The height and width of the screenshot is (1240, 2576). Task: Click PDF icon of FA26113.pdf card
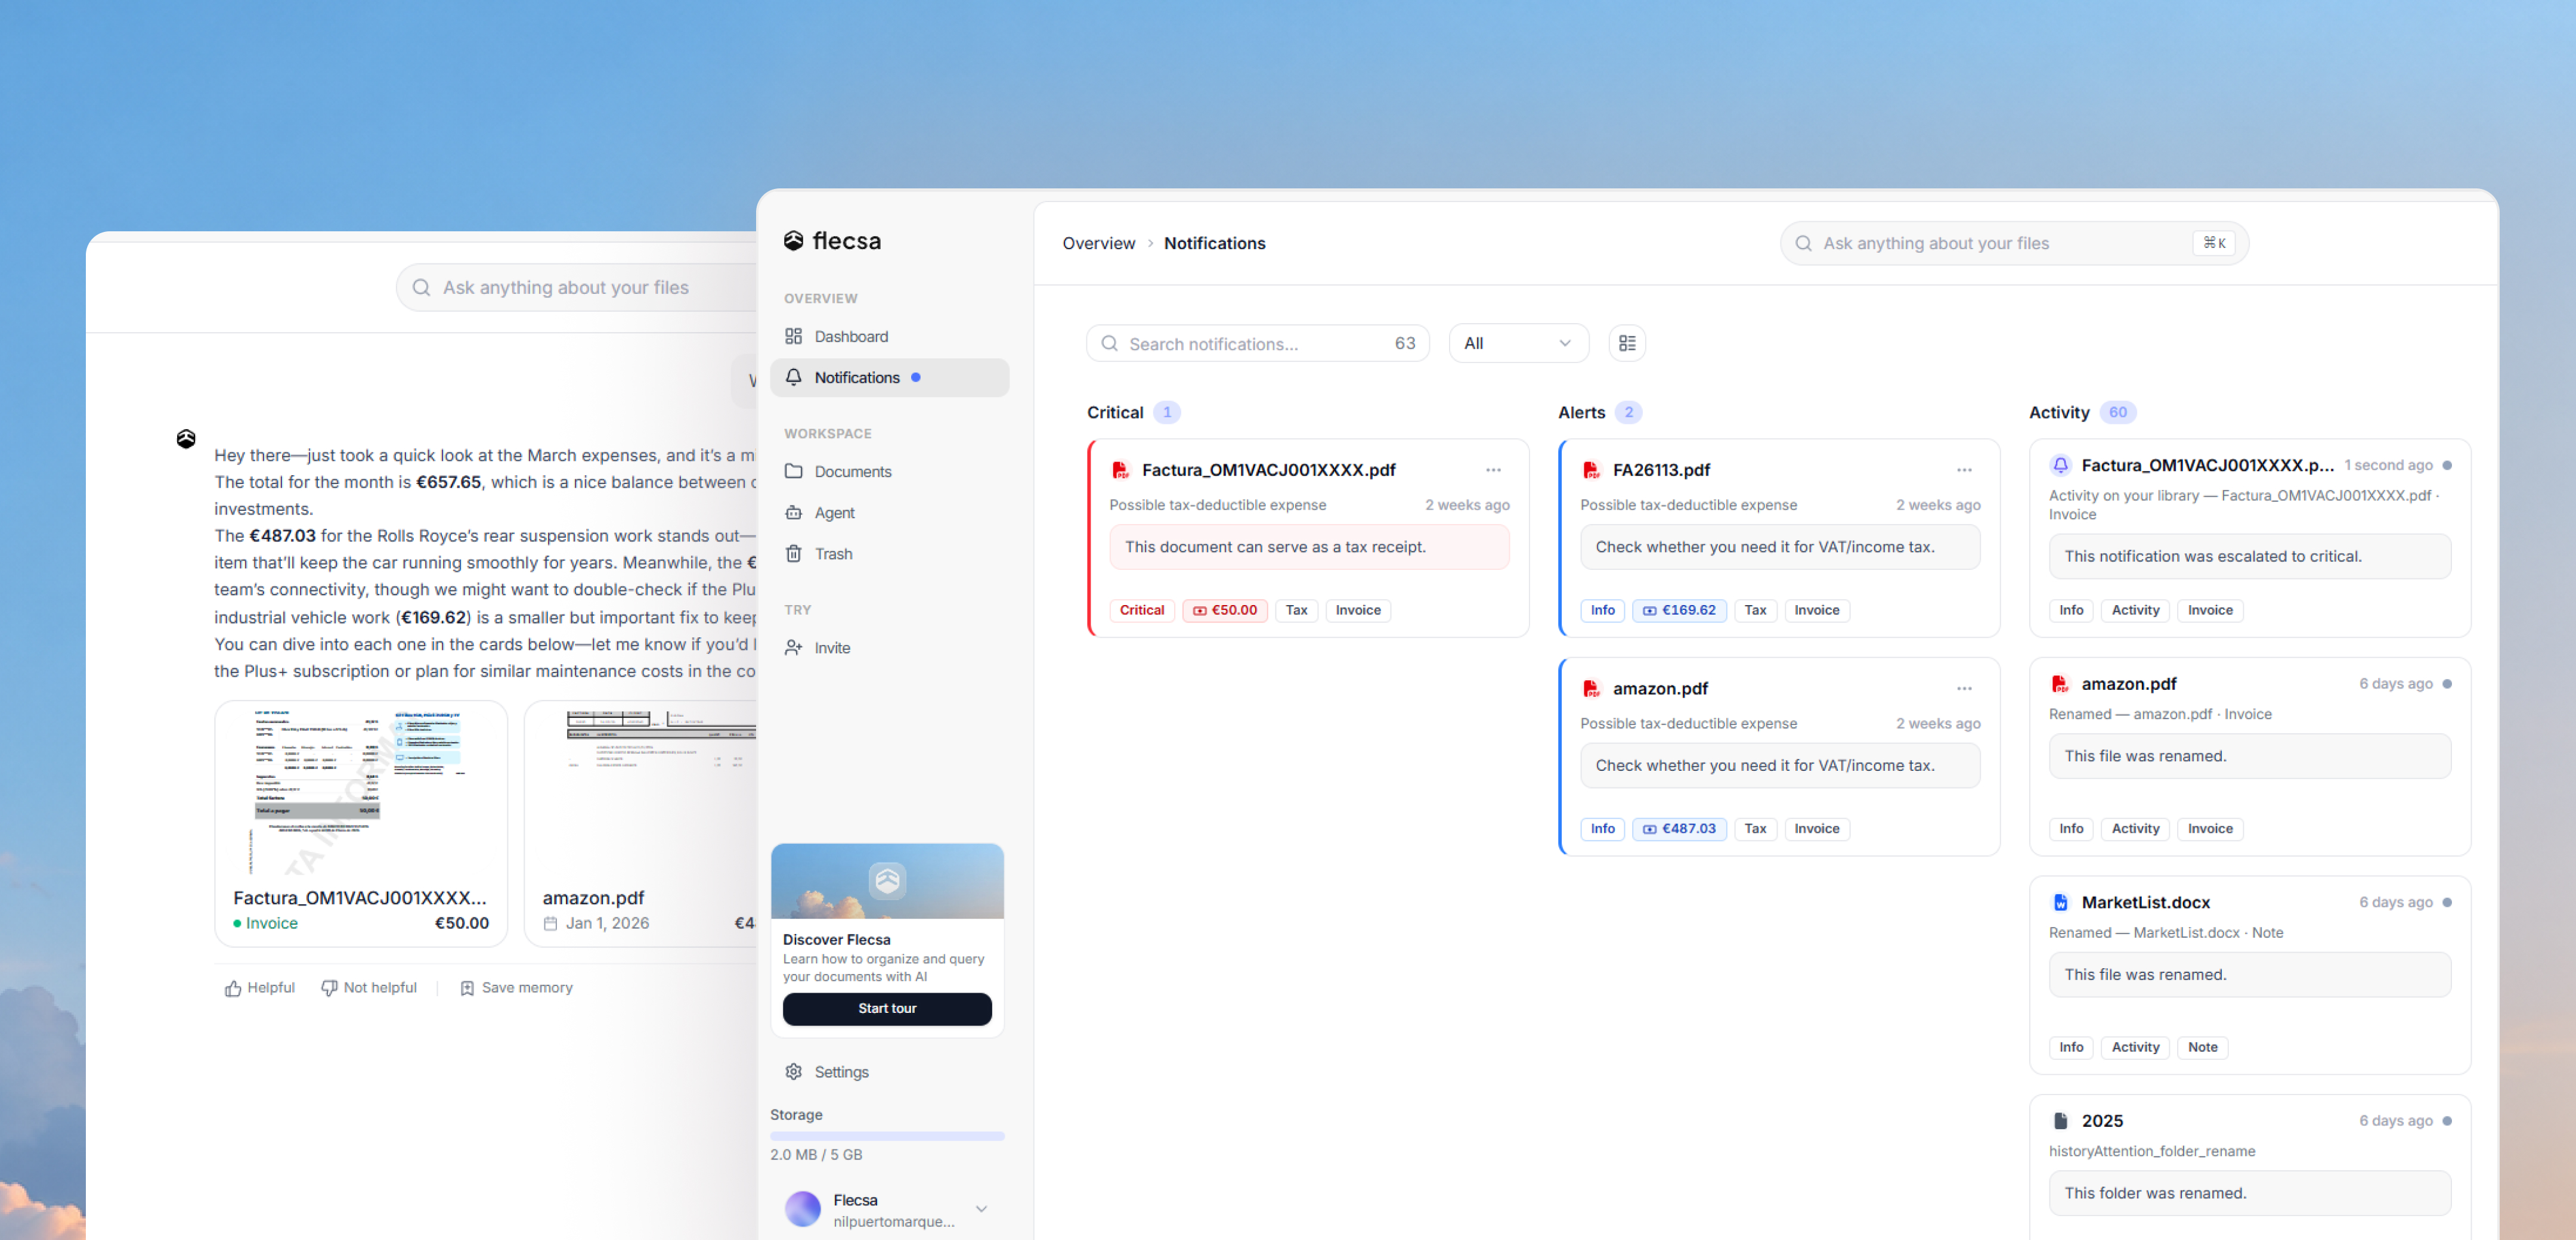pos(1591,469)
